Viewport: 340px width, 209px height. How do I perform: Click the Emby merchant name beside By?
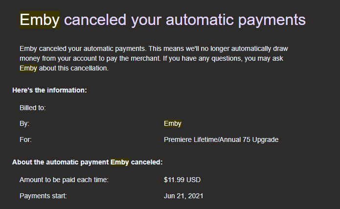173,123
